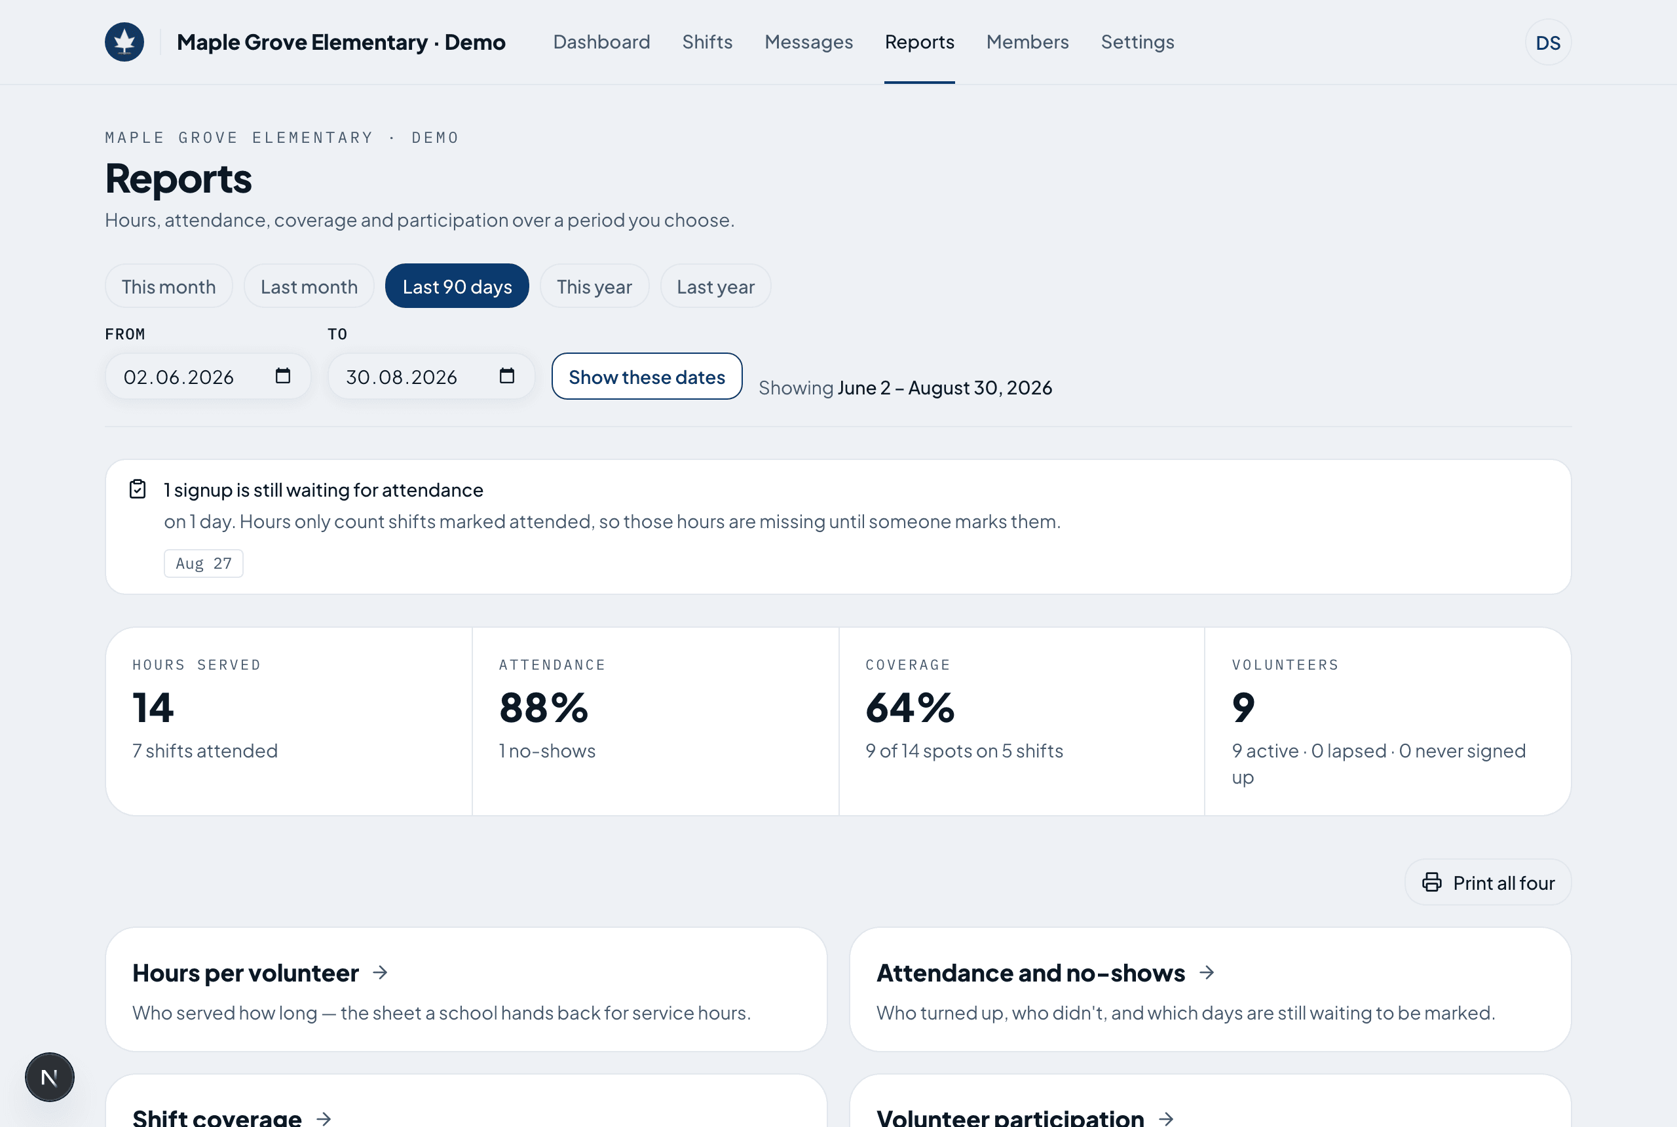Open the Hours per volunteer report
Image resolution: width=1677 pixels, height=1127 pixels.
tap(466, 989)
